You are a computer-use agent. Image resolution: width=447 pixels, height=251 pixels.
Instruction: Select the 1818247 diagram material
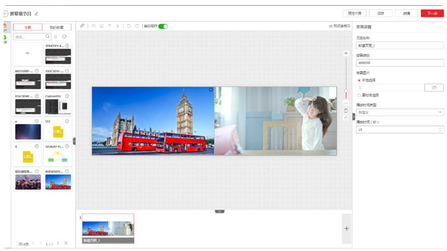(58, 157)
